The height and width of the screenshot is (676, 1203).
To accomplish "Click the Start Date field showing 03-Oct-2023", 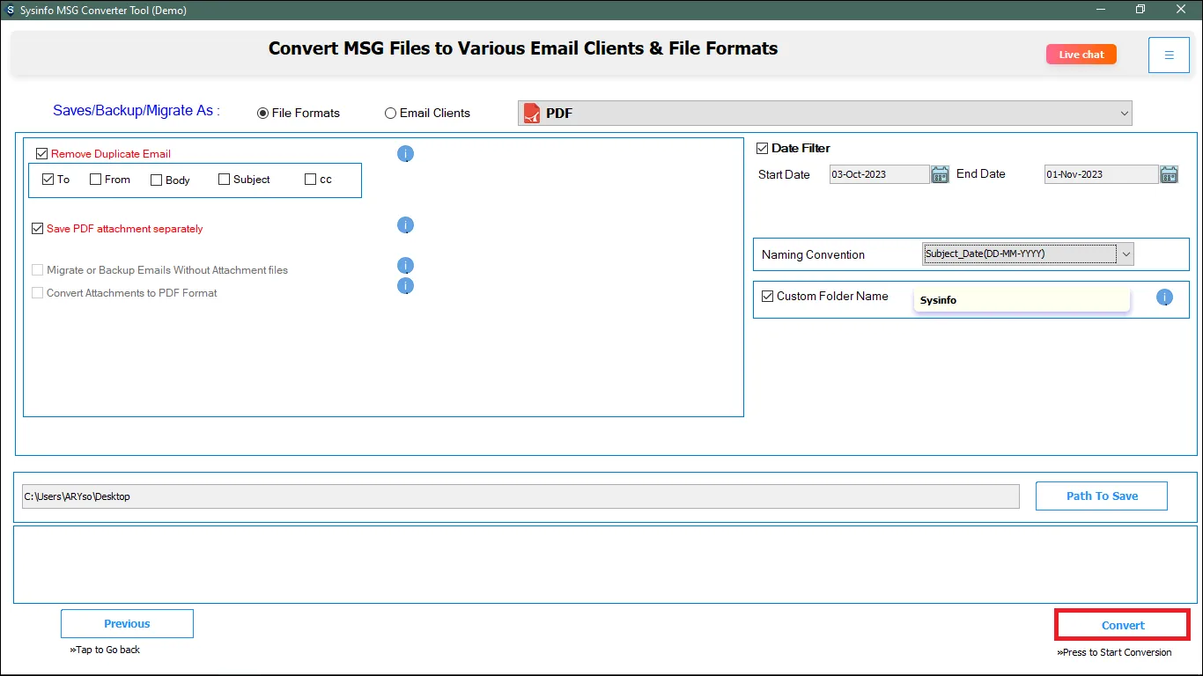I will click(x=879, y=174).
